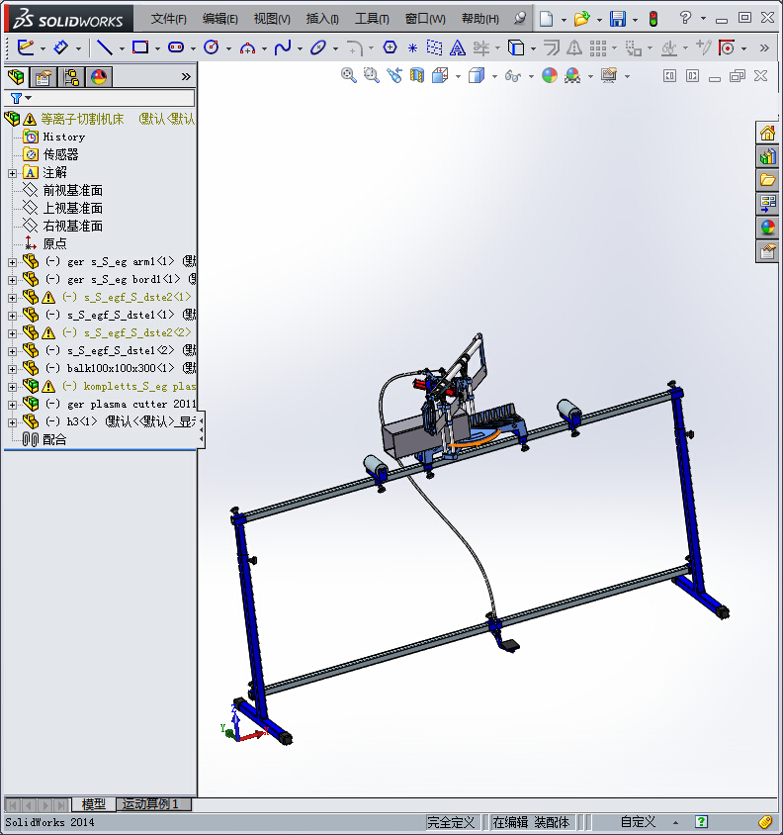Screen dimensions: 783x835
Task: Select the Line sketch tool
Action: point(105,47)
